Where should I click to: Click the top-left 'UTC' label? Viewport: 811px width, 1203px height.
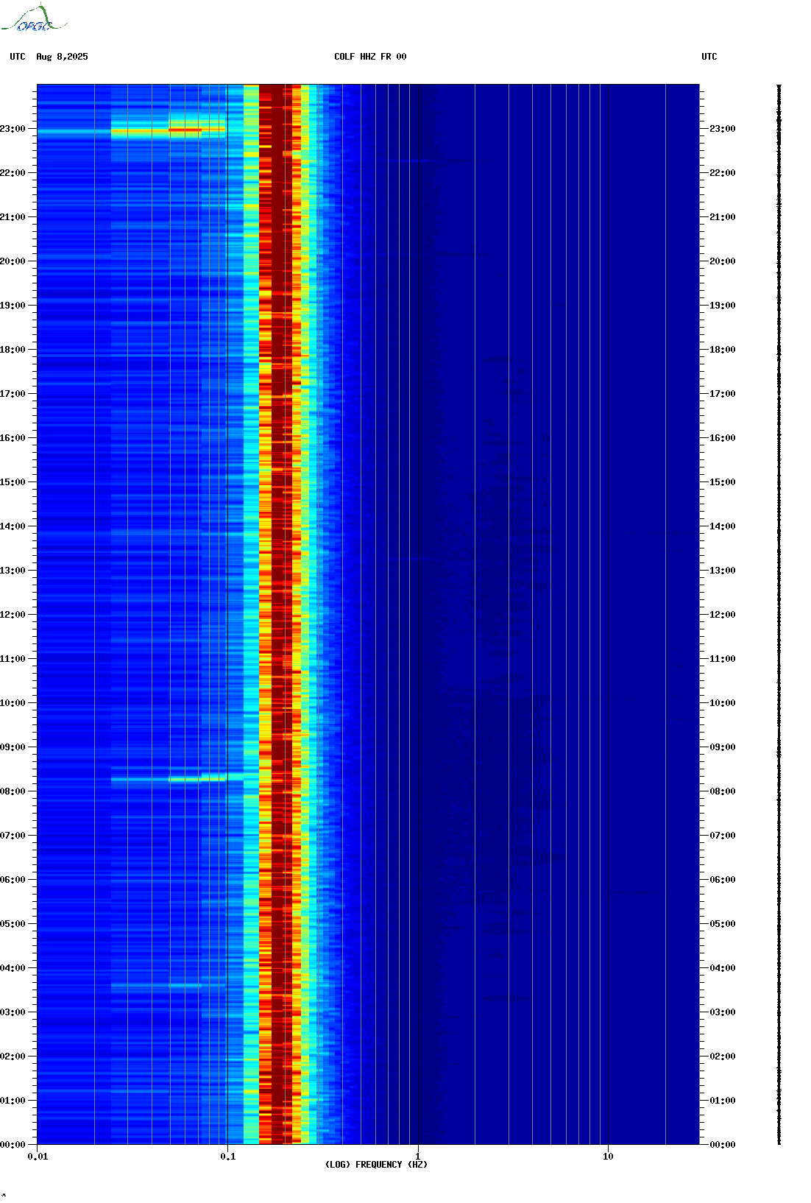point(18,57)
